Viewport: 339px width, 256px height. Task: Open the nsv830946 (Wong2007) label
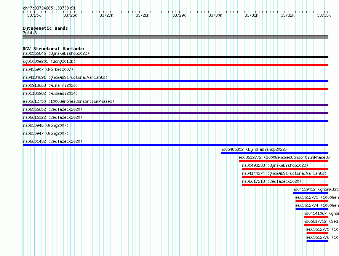tap(46, 125)
